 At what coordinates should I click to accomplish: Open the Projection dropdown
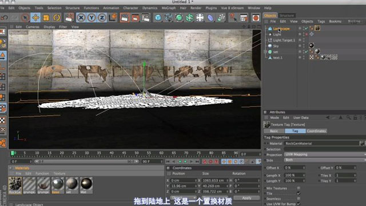click(x=325, y=154)
